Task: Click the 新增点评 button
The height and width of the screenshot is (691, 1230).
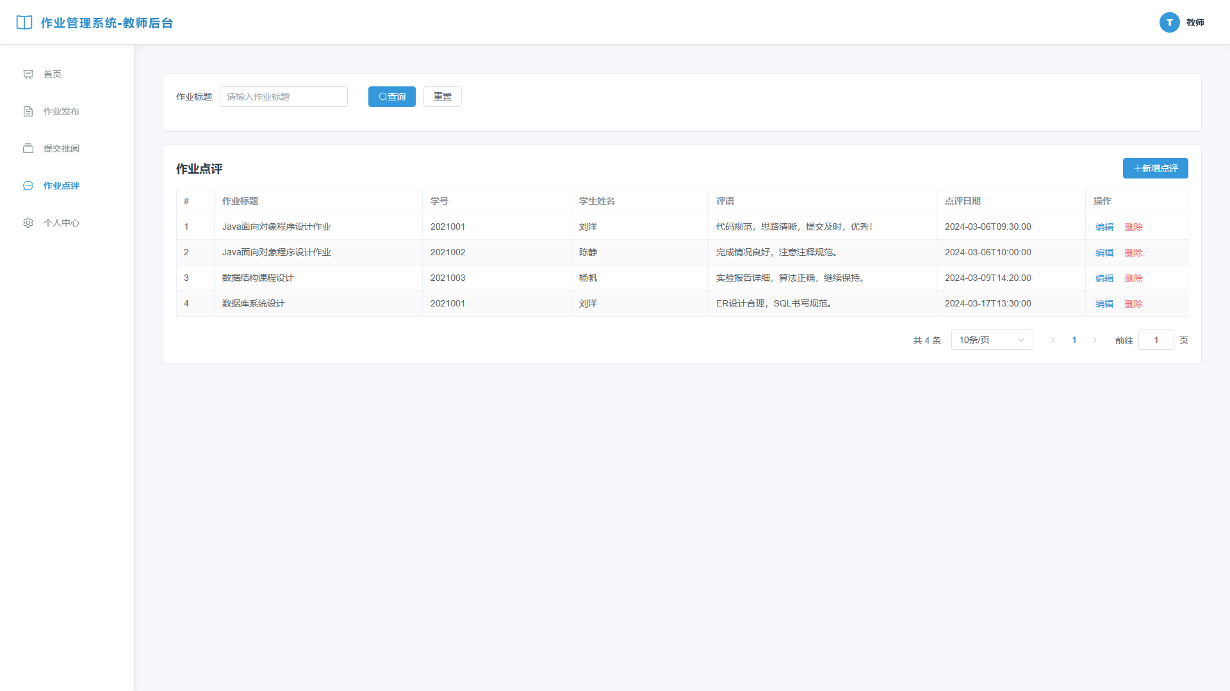Action: tap(1155, 168)
